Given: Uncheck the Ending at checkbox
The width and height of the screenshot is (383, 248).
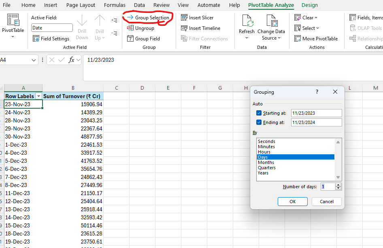Looking at the screenshot, I should (258, 122).
